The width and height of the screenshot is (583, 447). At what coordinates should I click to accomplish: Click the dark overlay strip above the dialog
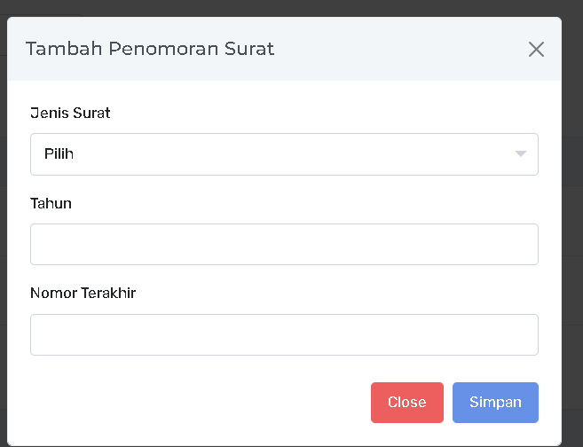(284, 7)
